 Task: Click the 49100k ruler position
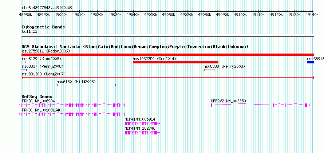tap(241, 15)
